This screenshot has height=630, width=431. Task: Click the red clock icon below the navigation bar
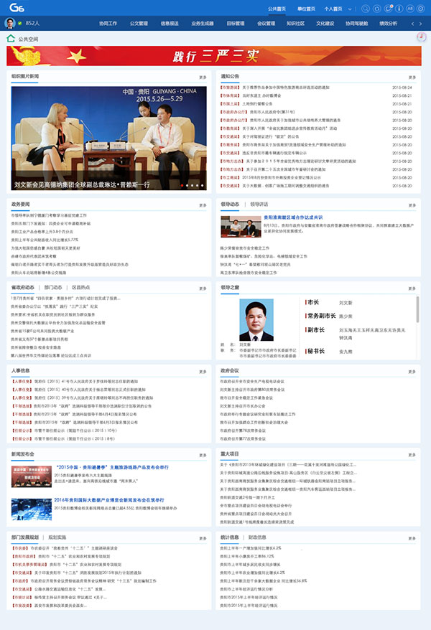(x=421, y=37)
